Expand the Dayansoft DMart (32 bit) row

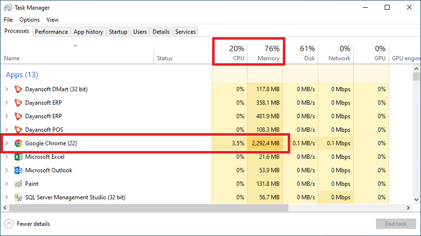(7, 89)
